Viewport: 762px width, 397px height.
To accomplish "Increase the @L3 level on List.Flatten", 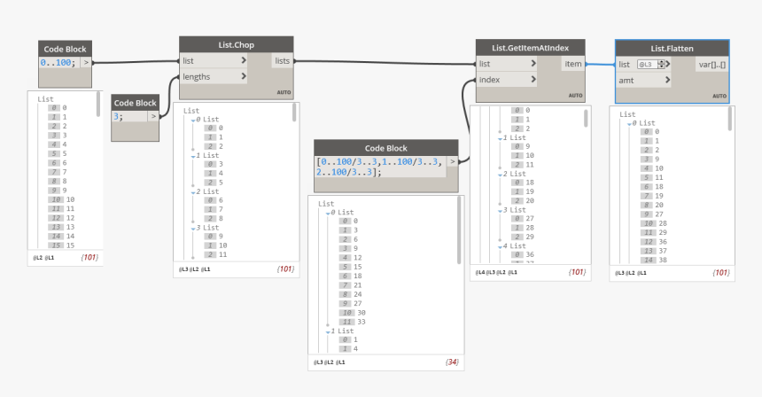I will pos(661,62).
